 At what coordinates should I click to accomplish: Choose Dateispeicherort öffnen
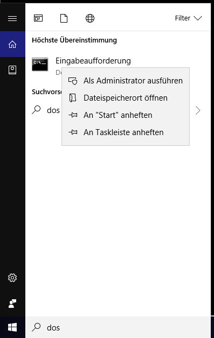126,98
